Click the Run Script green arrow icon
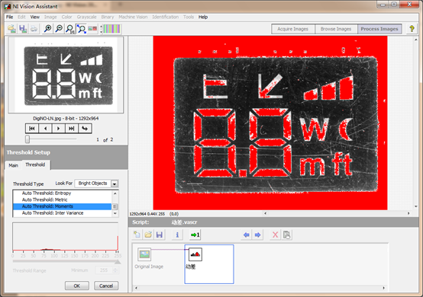Image resolution: width=423 pixels, height=297 pixels. (x=195, y=235)
